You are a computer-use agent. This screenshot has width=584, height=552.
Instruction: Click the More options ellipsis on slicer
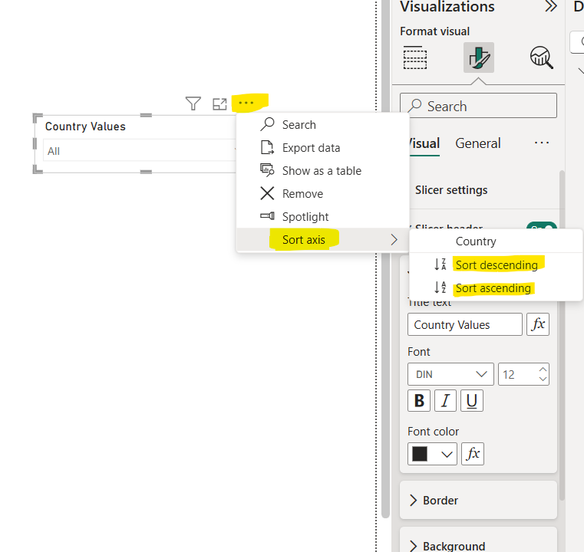(246, 103)
